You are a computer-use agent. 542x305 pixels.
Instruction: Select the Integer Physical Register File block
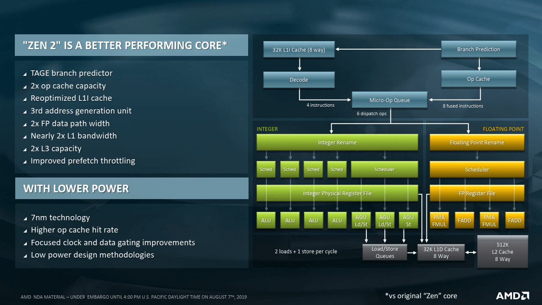tap(337, 193)
